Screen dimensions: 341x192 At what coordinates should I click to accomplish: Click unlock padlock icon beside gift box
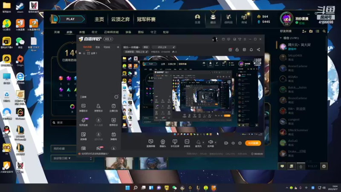tap(237, 49)
